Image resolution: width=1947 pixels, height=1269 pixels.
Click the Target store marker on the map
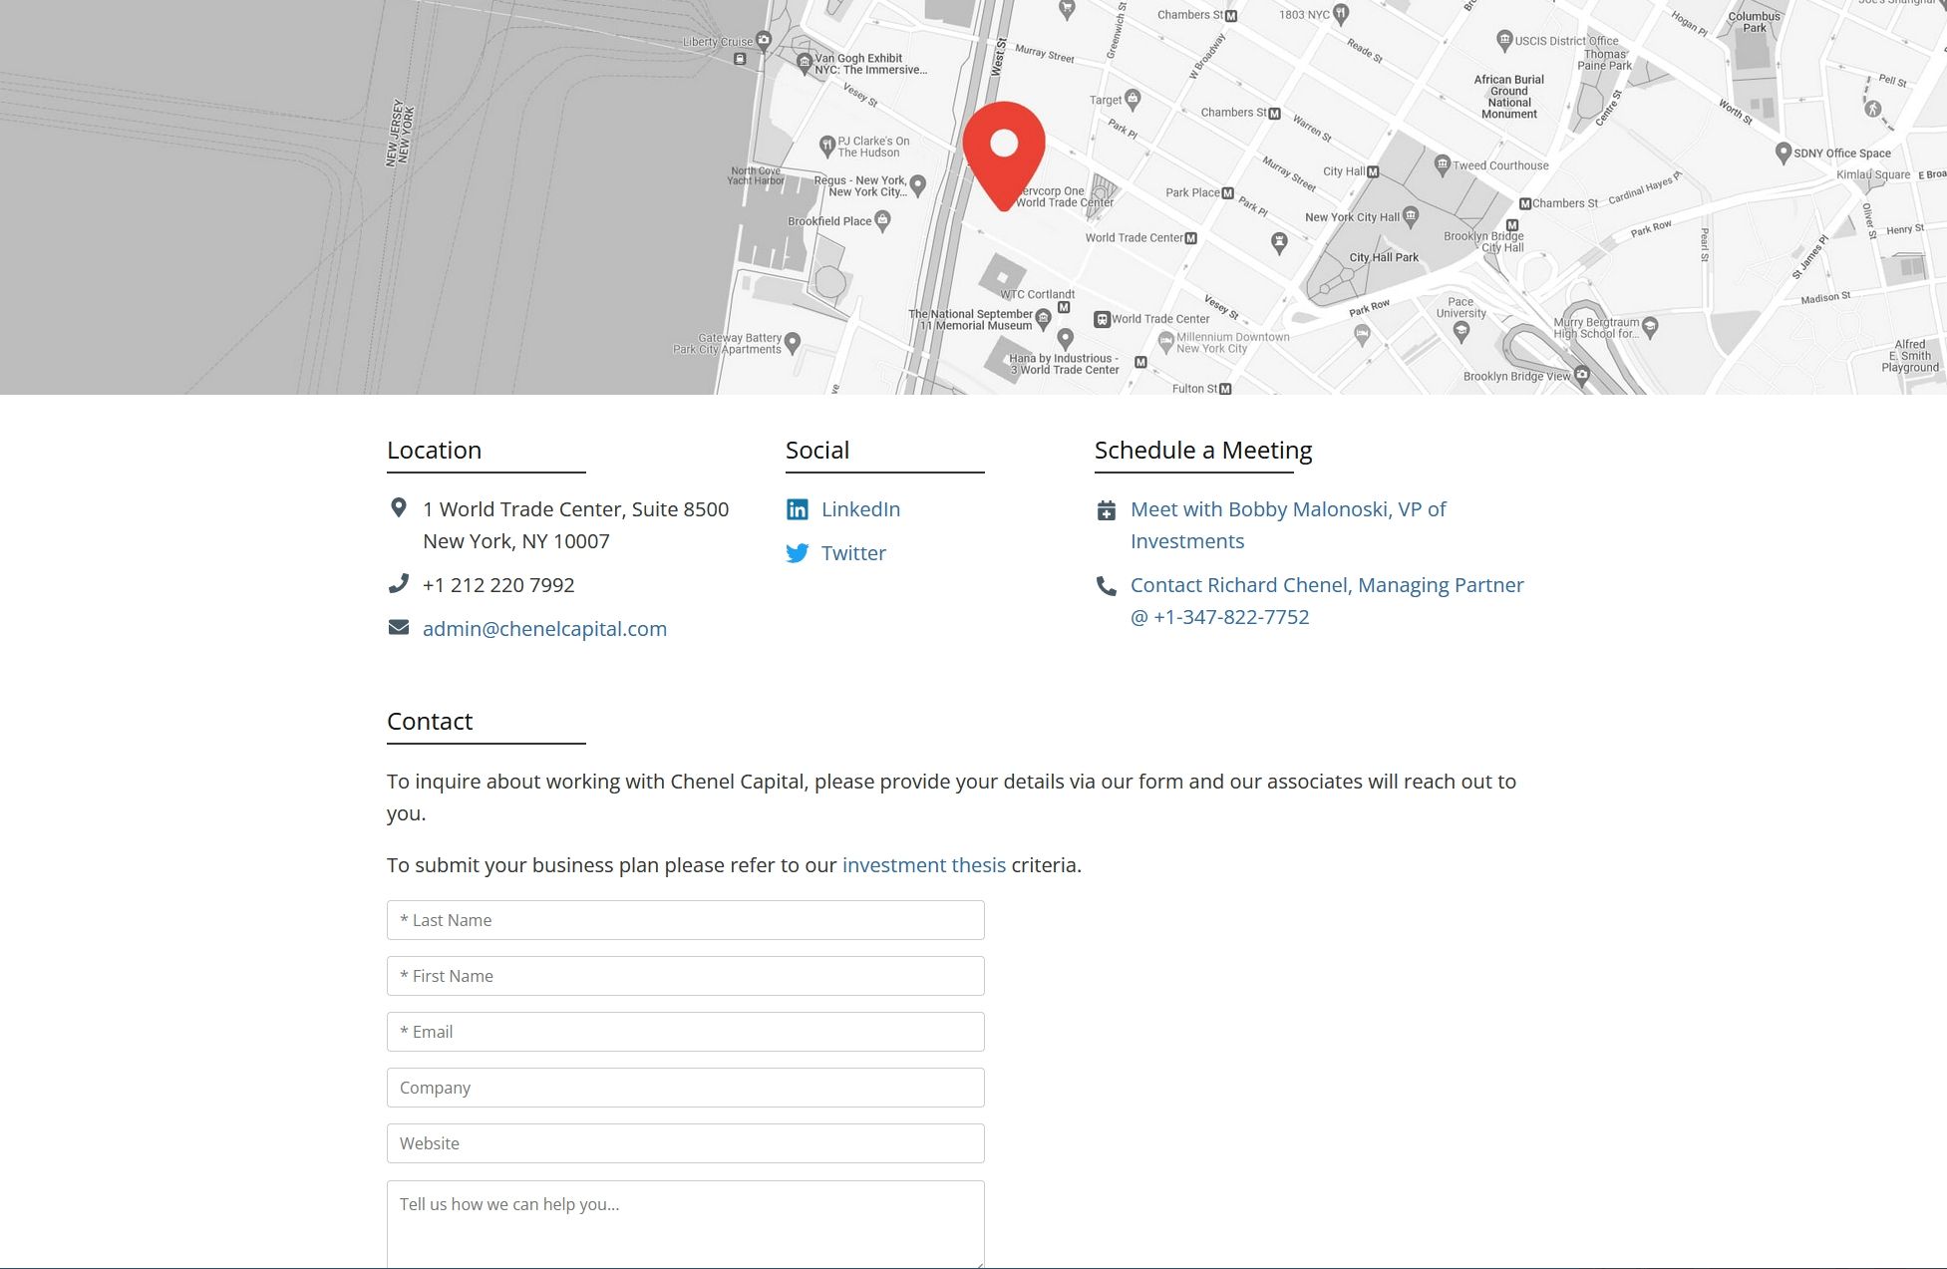[x=1133, y=99]
